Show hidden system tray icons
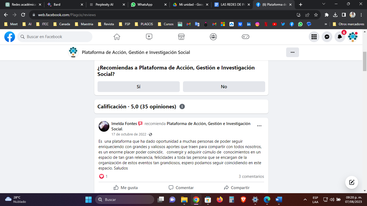 [305, 200]
